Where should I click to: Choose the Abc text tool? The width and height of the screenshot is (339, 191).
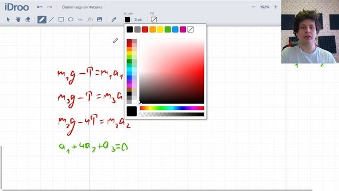[x=80, y=20]
